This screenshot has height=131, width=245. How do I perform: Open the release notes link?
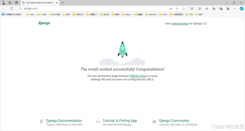coord(180,23)
